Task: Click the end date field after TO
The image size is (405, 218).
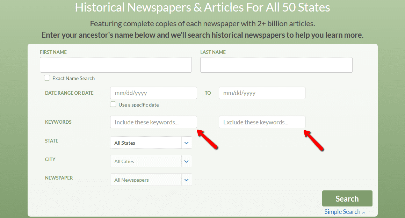Action: point(262,93)
